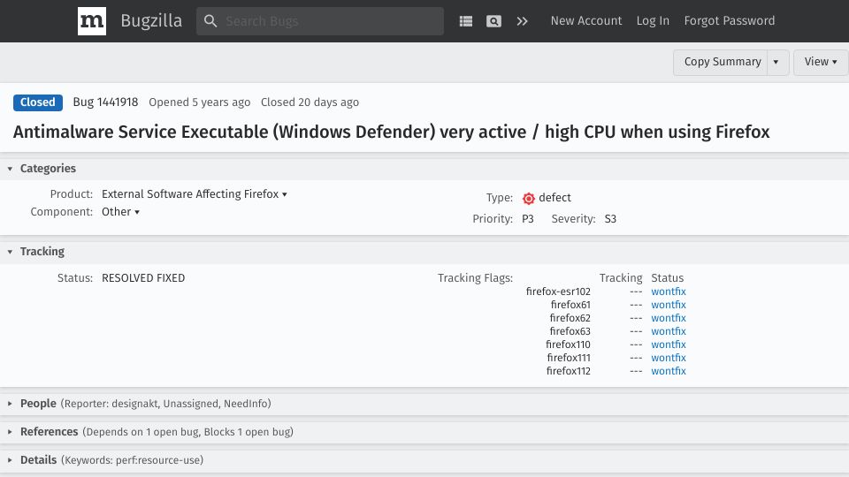Image resolution: width=849 pixels, height=477 pixels.
Task: Click the Tracking Flags label
Action: point(476,278)
